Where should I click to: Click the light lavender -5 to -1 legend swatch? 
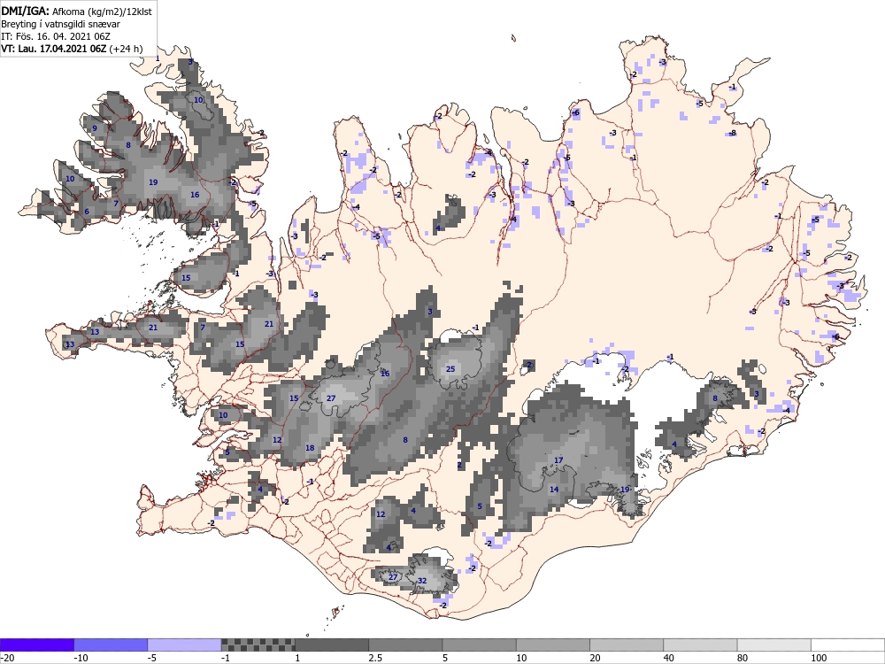[x=185, y=645]
